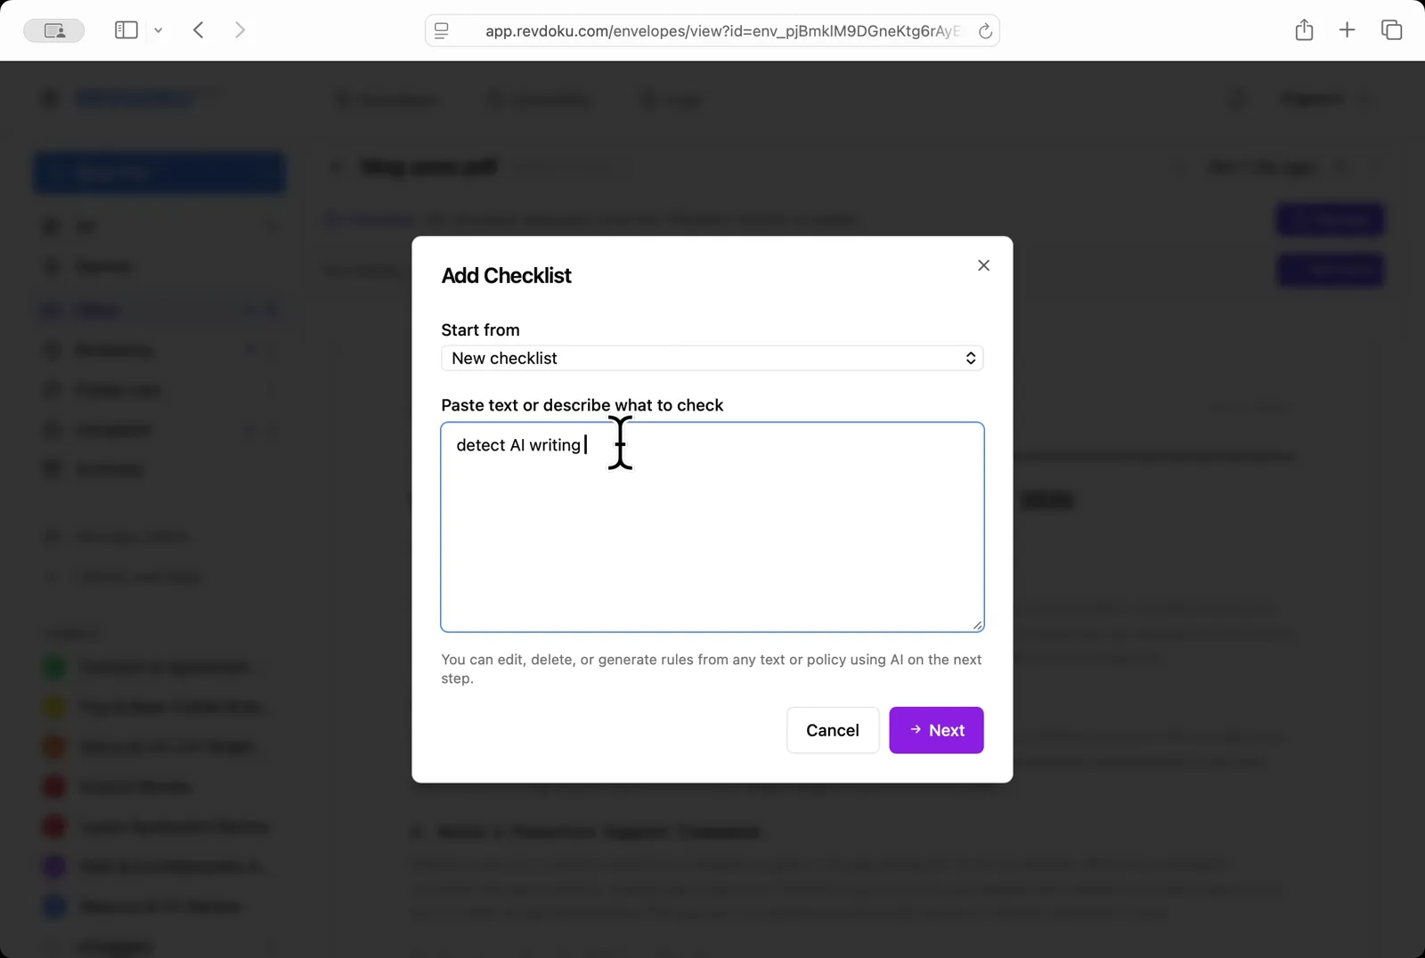Select the green label swatch in sidebar
Viewport: 1425px width, 958px height.
(53, 666)
